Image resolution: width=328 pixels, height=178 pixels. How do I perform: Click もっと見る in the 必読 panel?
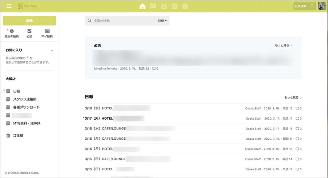pyautogui.click(x=284, y=46)
